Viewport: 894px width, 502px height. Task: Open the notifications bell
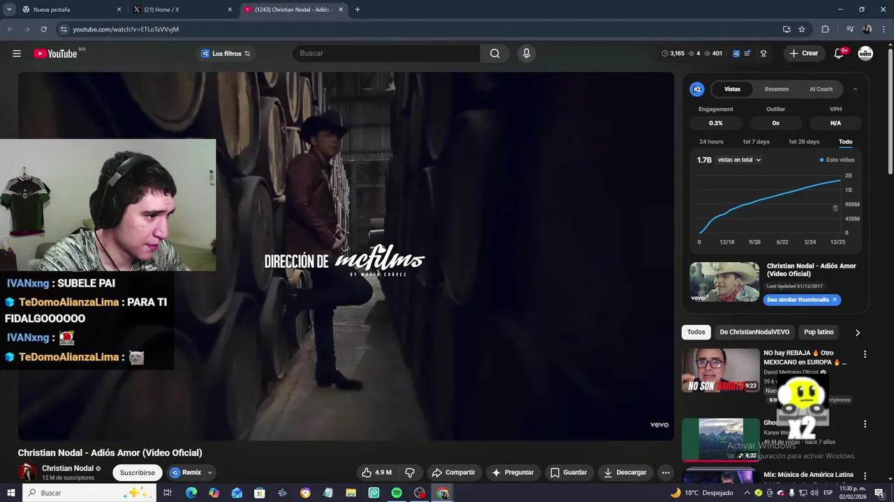pyautogui.click(x=839, y=54)
